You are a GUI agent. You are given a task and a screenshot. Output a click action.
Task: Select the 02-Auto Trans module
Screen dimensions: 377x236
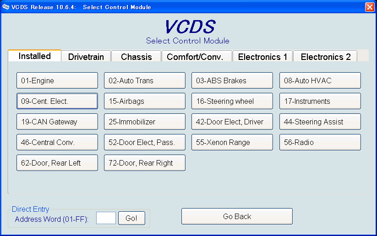145,80
